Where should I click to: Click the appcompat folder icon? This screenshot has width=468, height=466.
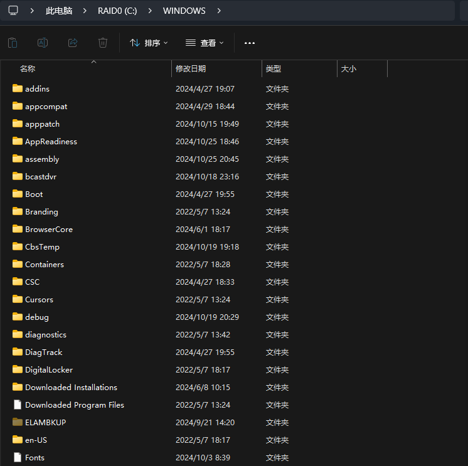(18, 106)
